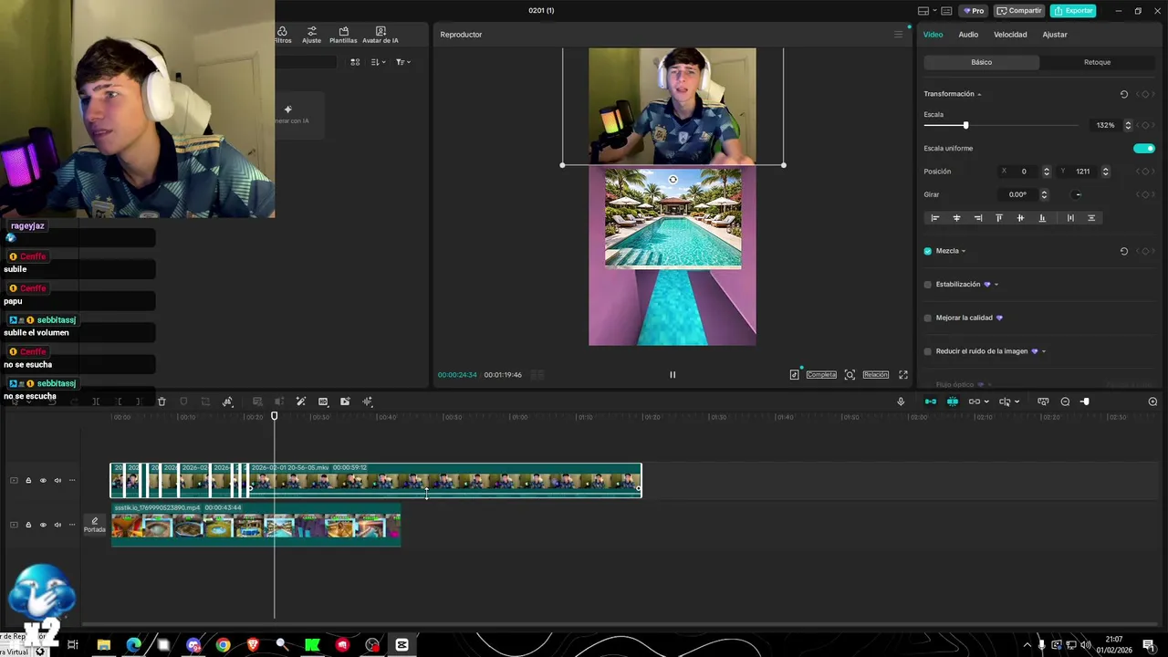Screen dimensions: 1168x657
Task: Open fullscreen preview in the player
Action: click(x=903, y=375)
